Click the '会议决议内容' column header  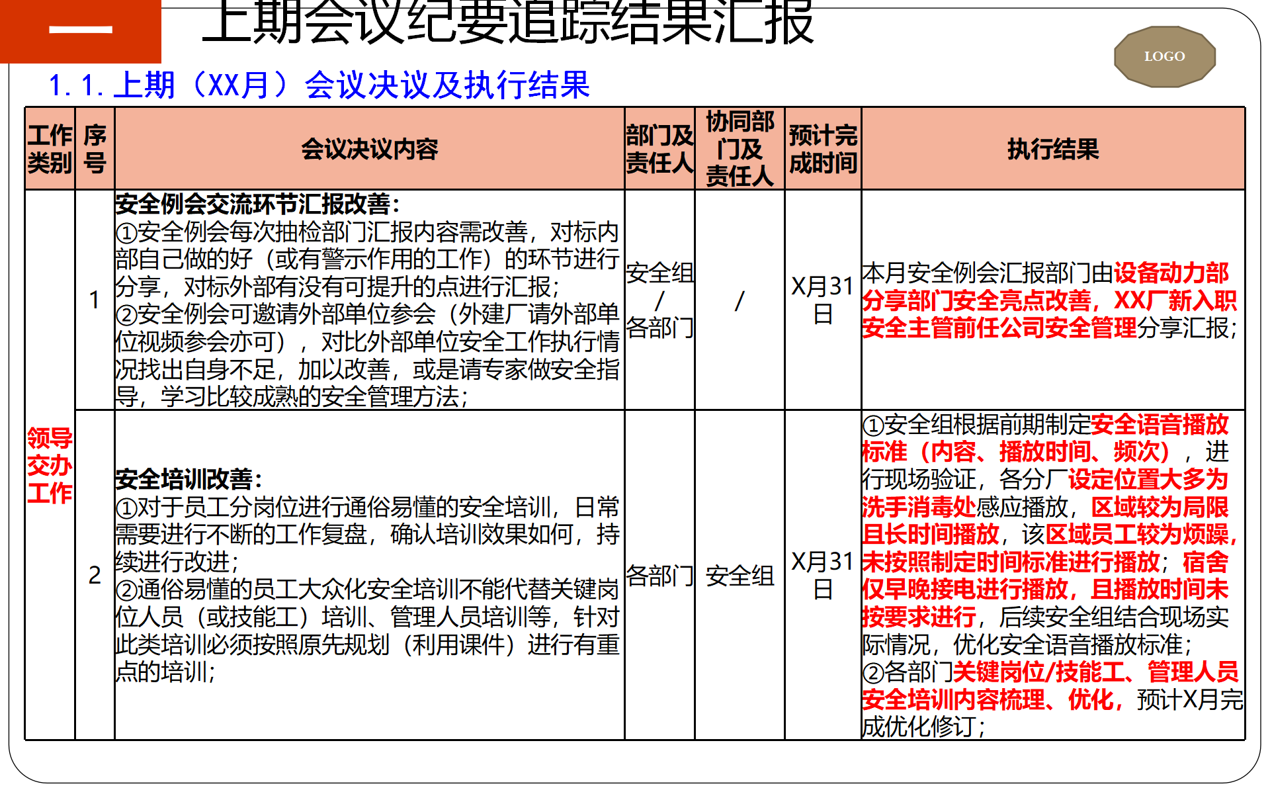point(370,149)
